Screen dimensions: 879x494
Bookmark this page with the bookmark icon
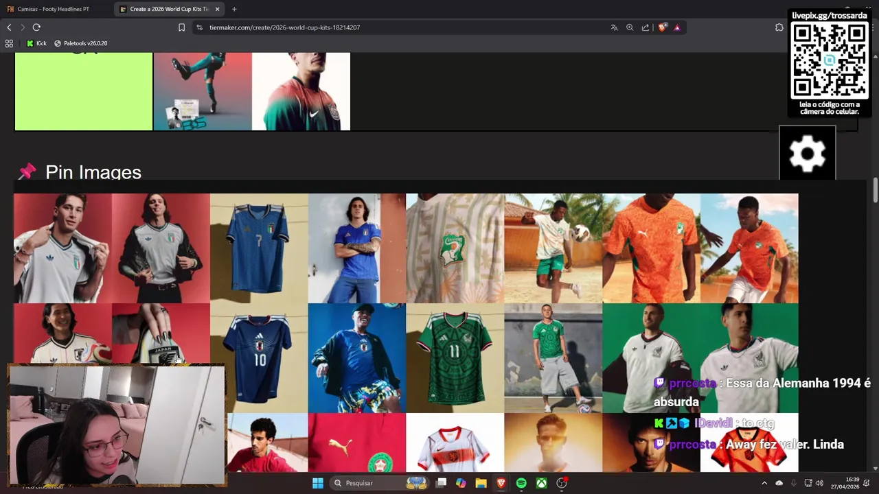point(181,27)
